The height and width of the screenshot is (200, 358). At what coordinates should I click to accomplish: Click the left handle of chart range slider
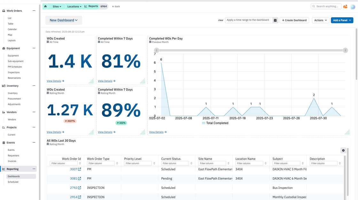(x=156, y=50)
